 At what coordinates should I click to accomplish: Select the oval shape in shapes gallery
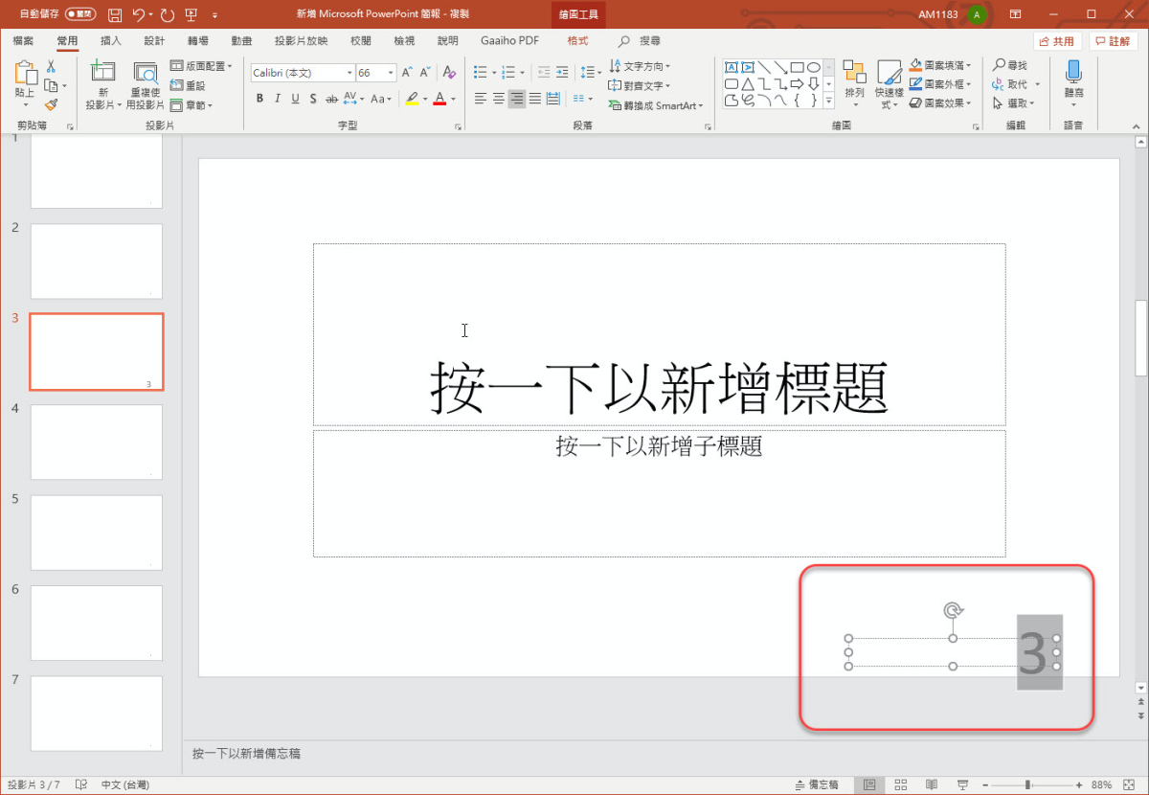tap(813, 67)
